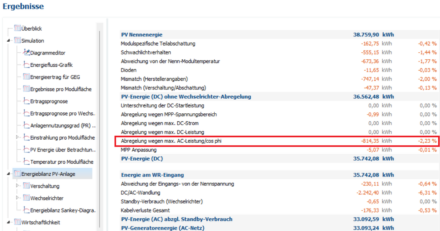
Task: Select Ergebnisse pro Modulfläche in tree
Action: 61,89
